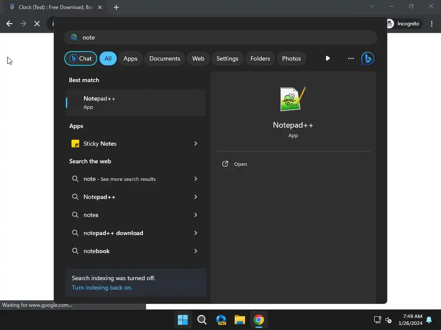This screenshot has height=330, width=441.
Task: Stop loading page in Chrome
Action: 37,24
